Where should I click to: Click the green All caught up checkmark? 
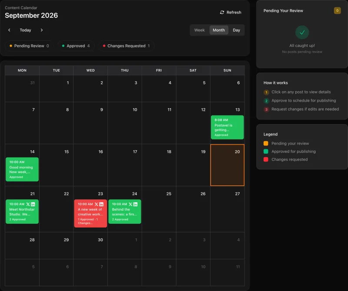click(x=302, y=33)
